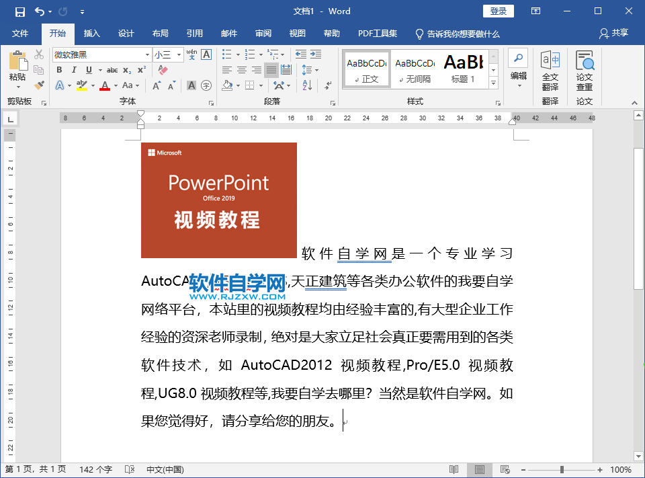The image size is (645, 478).
Task: Click the zoom slider handle
Action: (x=562, y=470)
